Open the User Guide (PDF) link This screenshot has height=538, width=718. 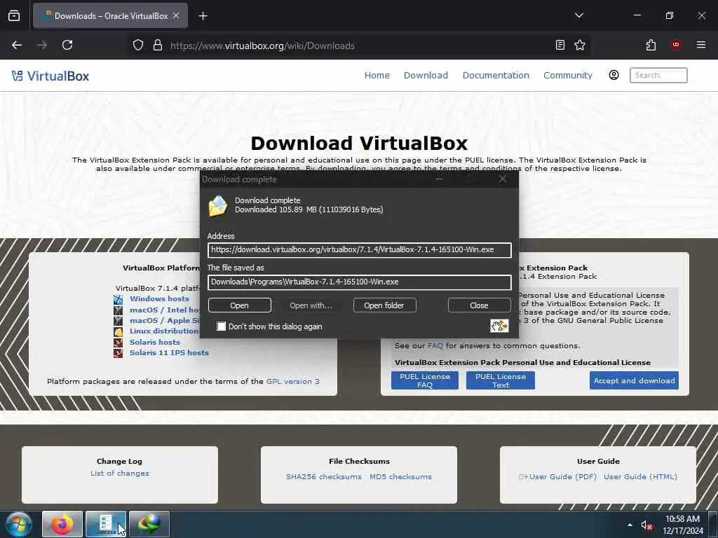point(563,476)
